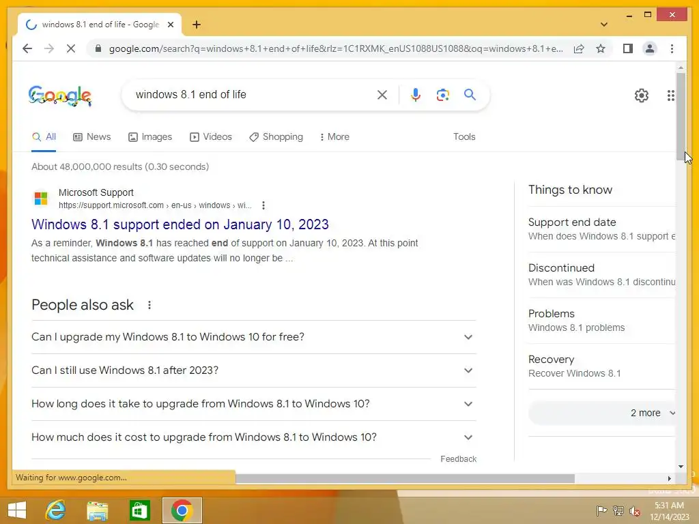Viewport: 699px width, 524px height.
Task: Open Discontinued topic in Things to know
Action: point(602,275)
